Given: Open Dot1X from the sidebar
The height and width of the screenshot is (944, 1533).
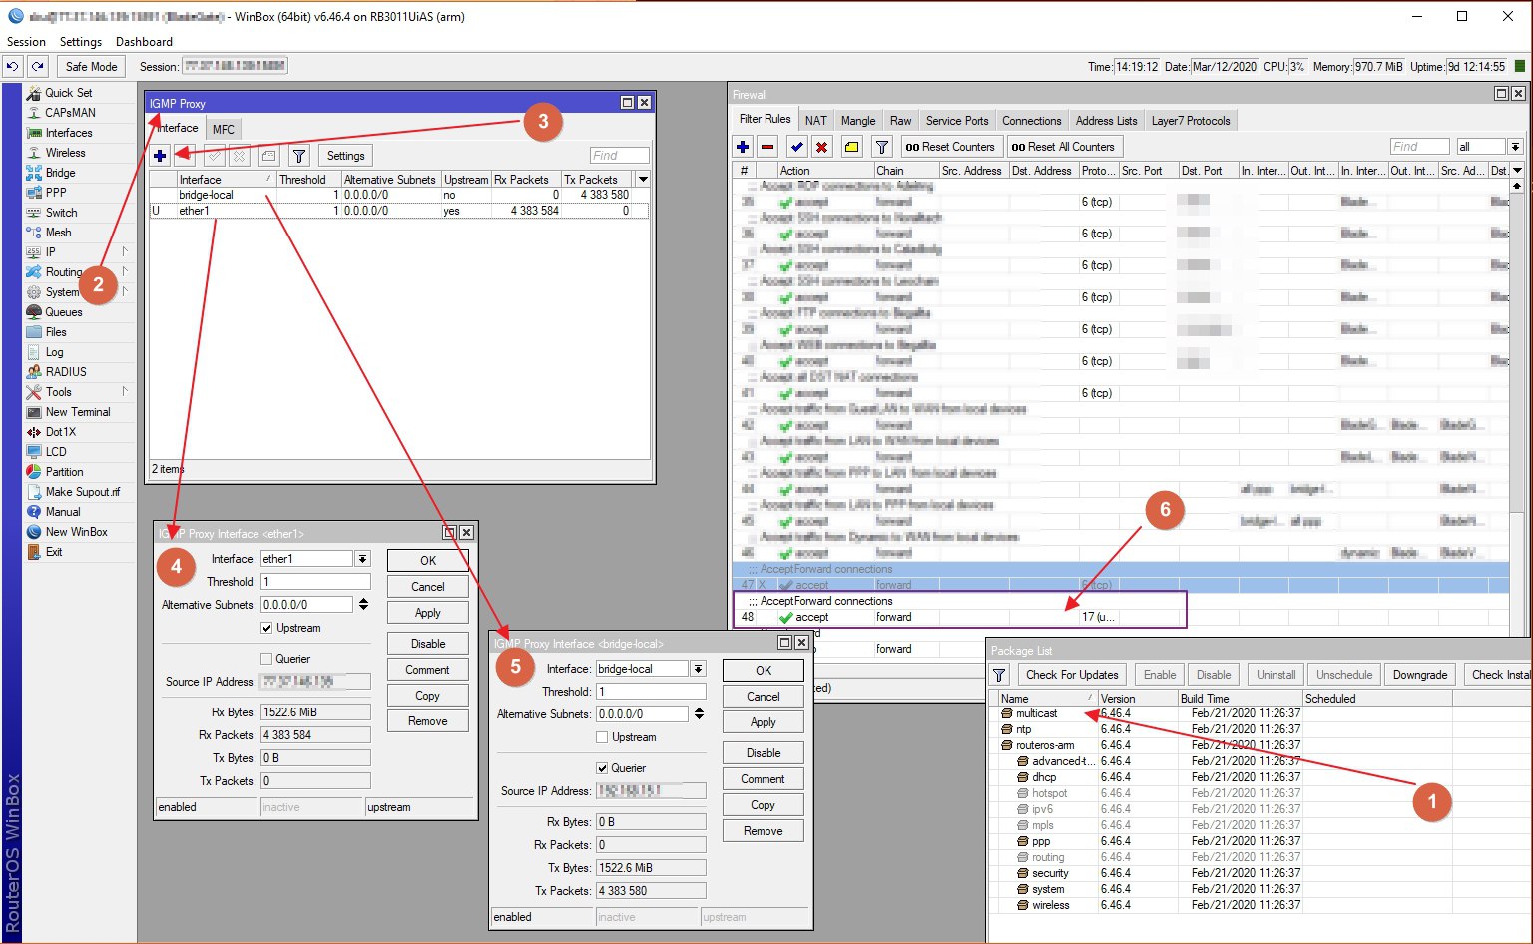Looking at the screenshot, I should pyautogui.click(x=60, y=432).
